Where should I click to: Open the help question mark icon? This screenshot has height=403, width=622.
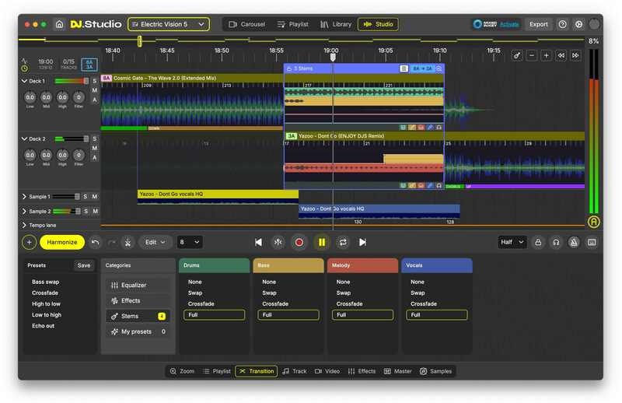(x=562, y=24)
